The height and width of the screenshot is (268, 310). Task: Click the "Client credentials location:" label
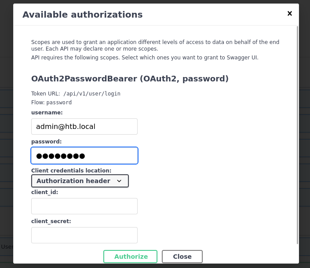[71, 170]
